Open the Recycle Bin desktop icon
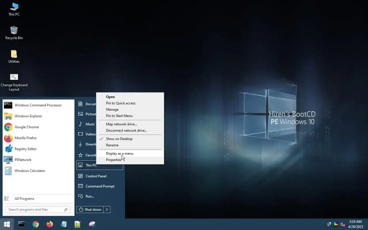The height and width of the screenshot is (230, 368). point(14,33)
